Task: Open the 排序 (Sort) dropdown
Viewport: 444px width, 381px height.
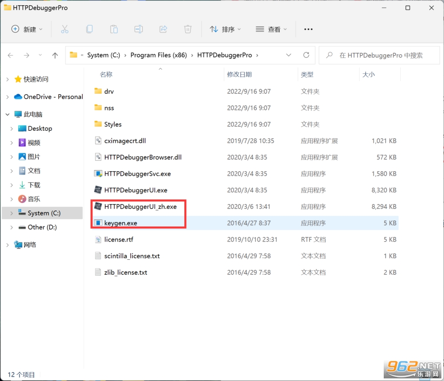Action: 225,29
